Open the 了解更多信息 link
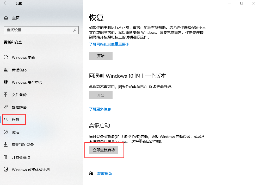This screenshot has width=259, height=185. [100, 109]
